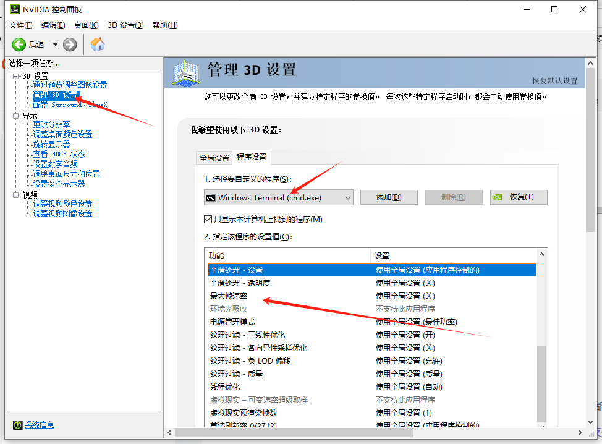The height and width of the screenshot is (444, 602).
Task: Click the 功能 column header
Action: 288,256
